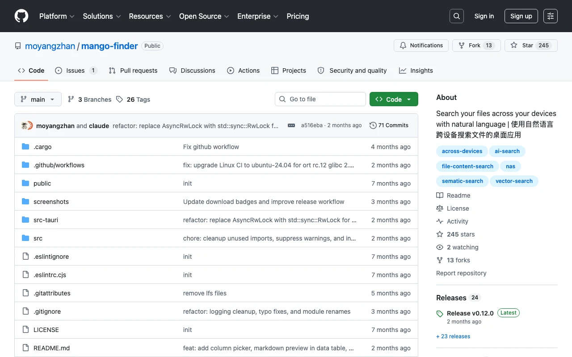The width and height of the screenshot is (572, 357).
Task: Click the file icon next to README.md
Action: click(x=25, y=348)
